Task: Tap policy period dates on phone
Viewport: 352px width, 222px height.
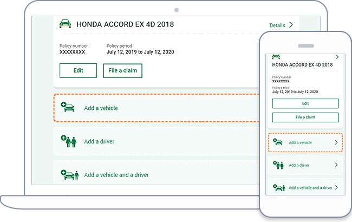Action: [x=295, y=92]
